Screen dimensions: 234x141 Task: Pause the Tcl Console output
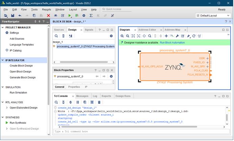pyautogui.click(x=78, y=102)
